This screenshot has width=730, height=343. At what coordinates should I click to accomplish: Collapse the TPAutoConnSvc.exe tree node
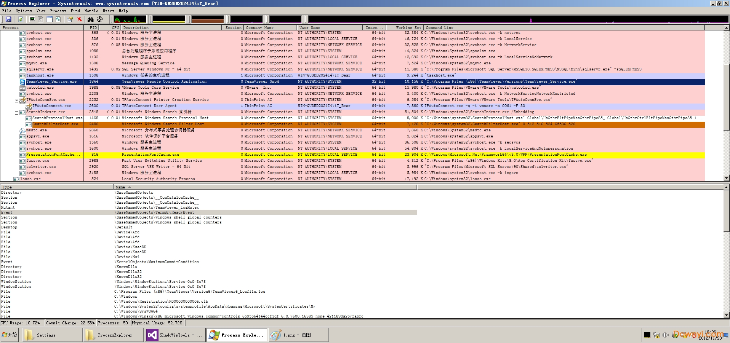pos(16,101)
